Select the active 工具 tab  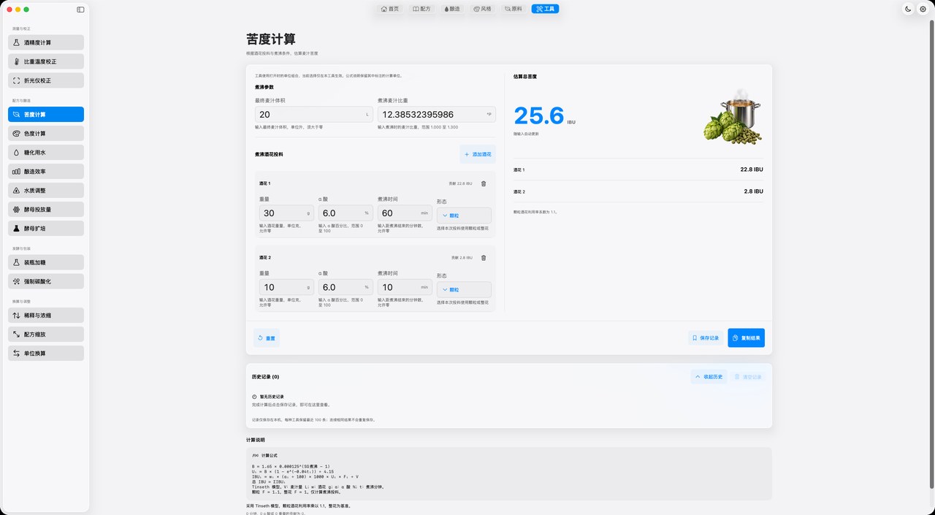point(545,9)
